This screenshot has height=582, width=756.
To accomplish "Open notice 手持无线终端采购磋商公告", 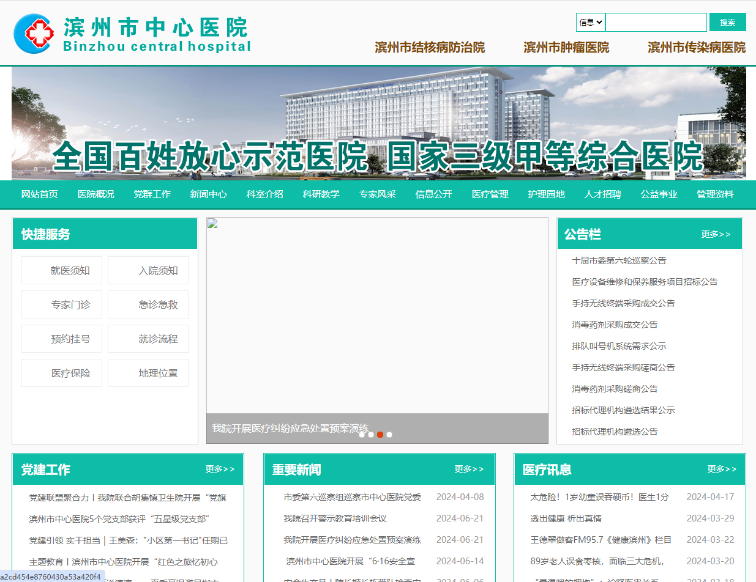I will point(623,367).
